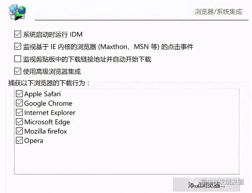The width and height of the screenshot is (252, 193).
Task: Select Google Chrome list entry text
Action: coord(48,104)
